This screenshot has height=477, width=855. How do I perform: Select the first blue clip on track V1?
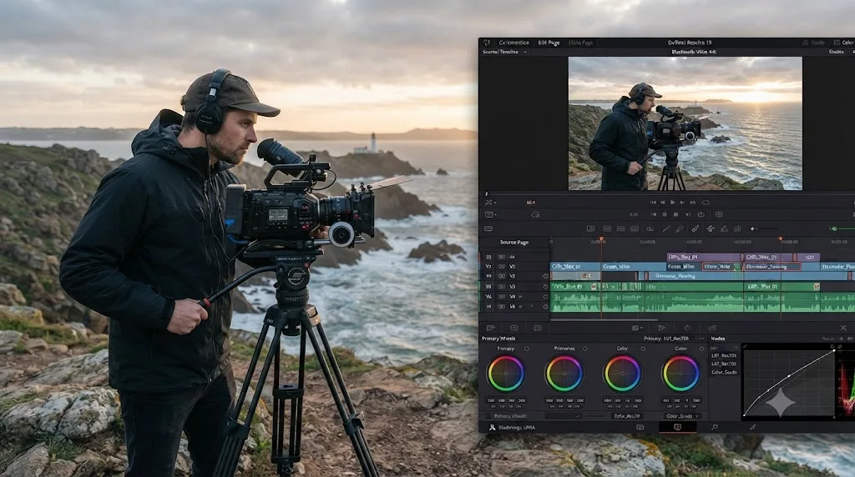coord(575,267)
